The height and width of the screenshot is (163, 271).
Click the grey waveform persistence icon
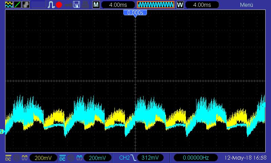pyautogui.click(x=26, y=5)
